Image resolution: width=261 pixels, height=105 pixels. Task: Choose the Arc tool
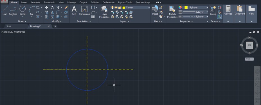(x=31, y=10)
